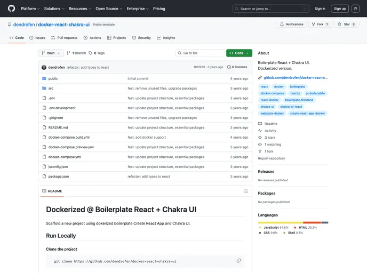Screen dimensions: 367x273
Task: Open the Pricing link
Action: point(159,9)
